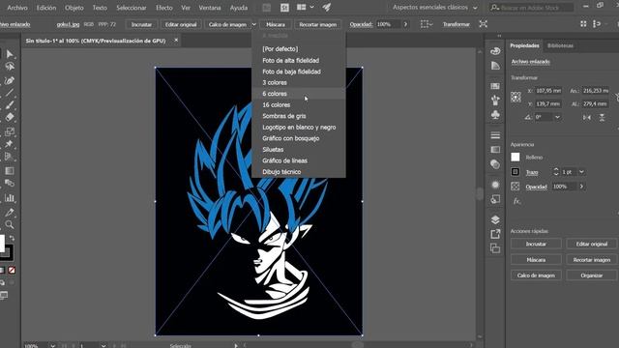This screenshot has height=348, width=619.
Task: Open the Symbols club-shaped panel icon
Action: [495, 114]
